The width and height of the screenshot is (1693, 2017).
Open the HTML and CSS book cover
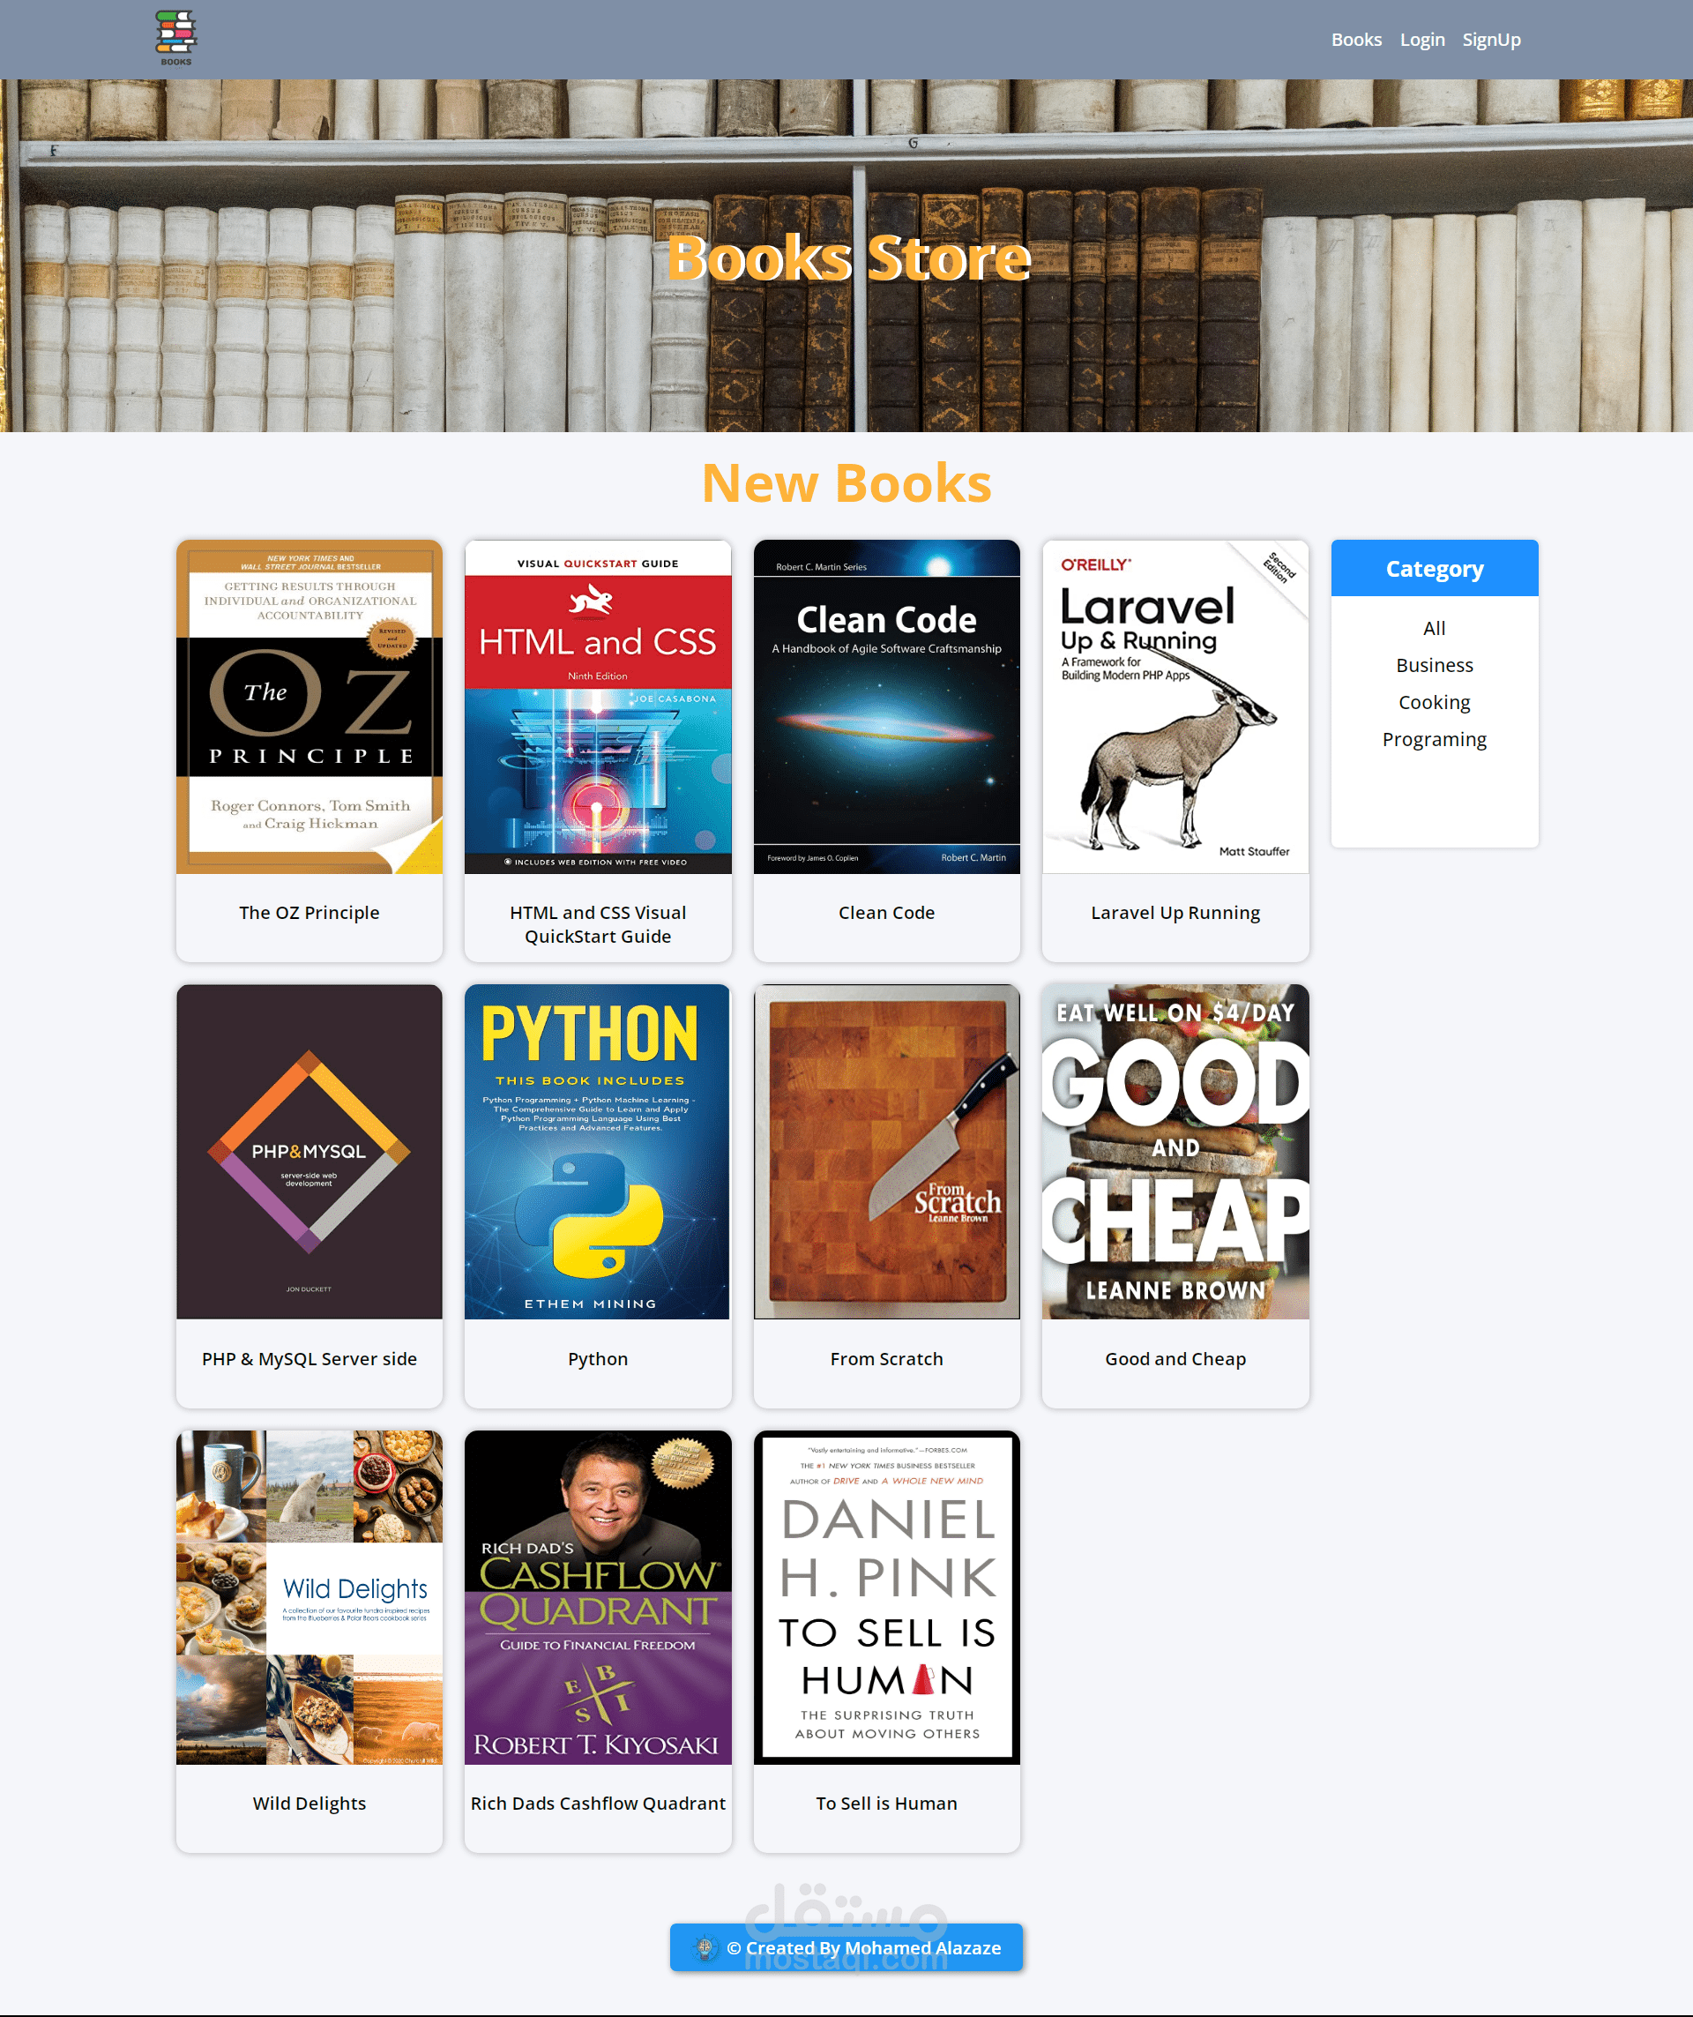pyautogui.click(x=597, y=707)
